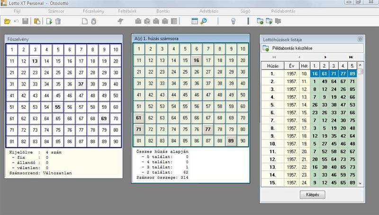
Task: Click the folder with green arrow icon
Action: click(x=269, y=21)
